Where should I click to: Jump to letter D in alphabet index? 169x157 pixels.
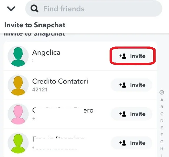(x=162, y=121)
